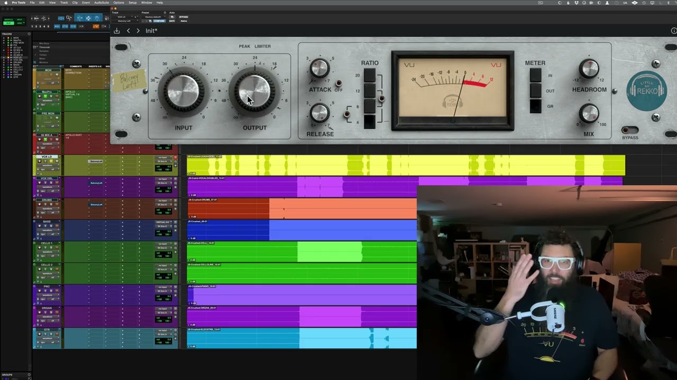Toggle the Attack OFF switch
The image size is (677, 380).
click(x=338, y=83)
